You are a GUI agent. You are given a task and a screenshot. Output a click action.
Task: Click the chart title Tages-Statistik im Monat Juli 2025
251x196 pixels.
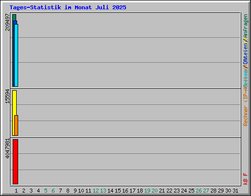point(68,7)
